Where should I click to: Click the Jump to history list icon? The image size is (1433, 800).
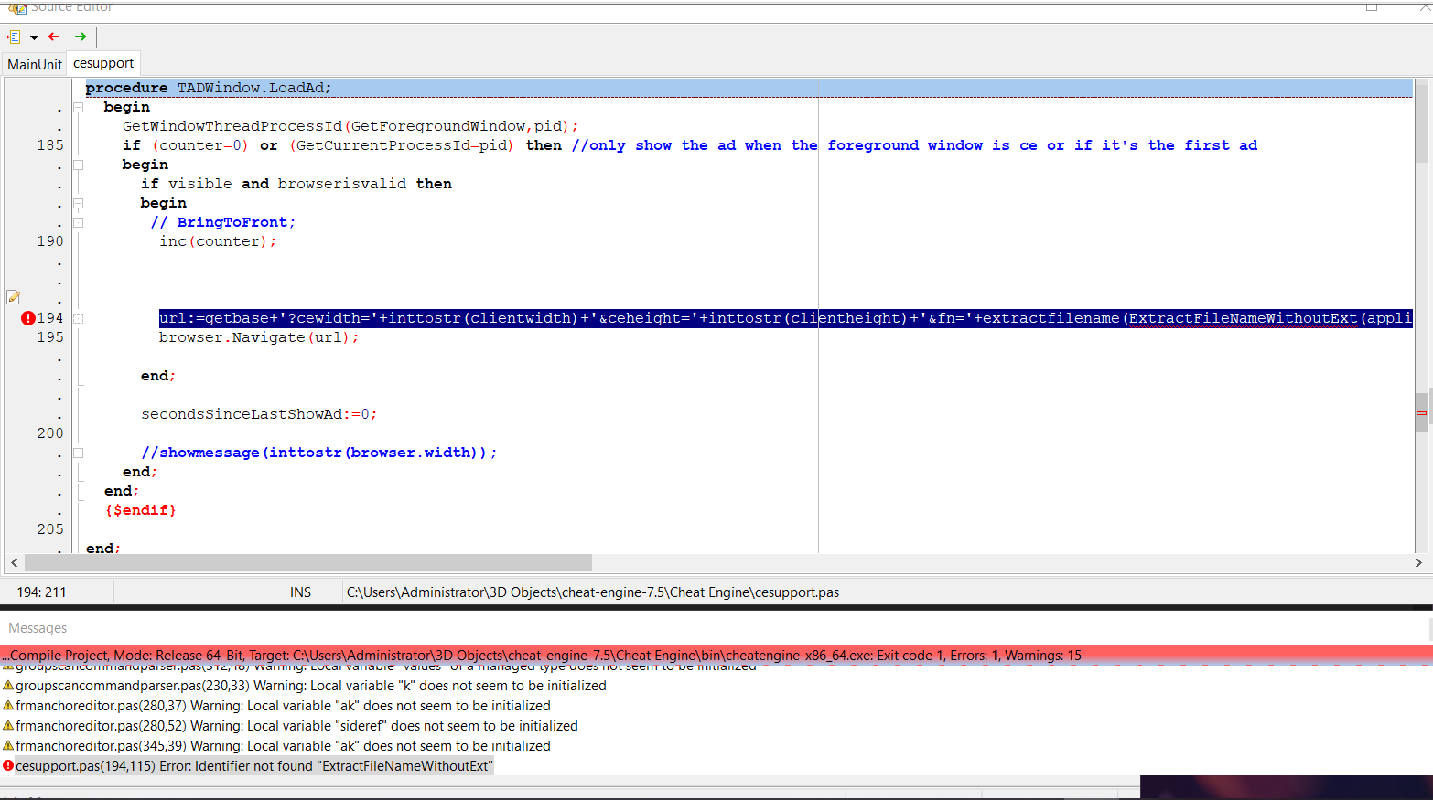click(x=14, y=37)
